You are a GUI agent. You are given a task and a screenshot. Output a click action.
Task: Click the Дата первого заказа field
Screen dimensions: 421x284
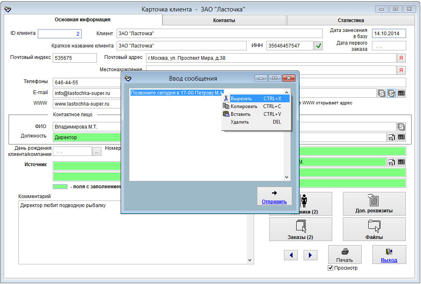click(x=389, y=46)
